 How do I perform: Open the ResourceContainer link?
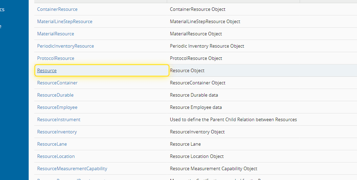click(x=57, y=83)
